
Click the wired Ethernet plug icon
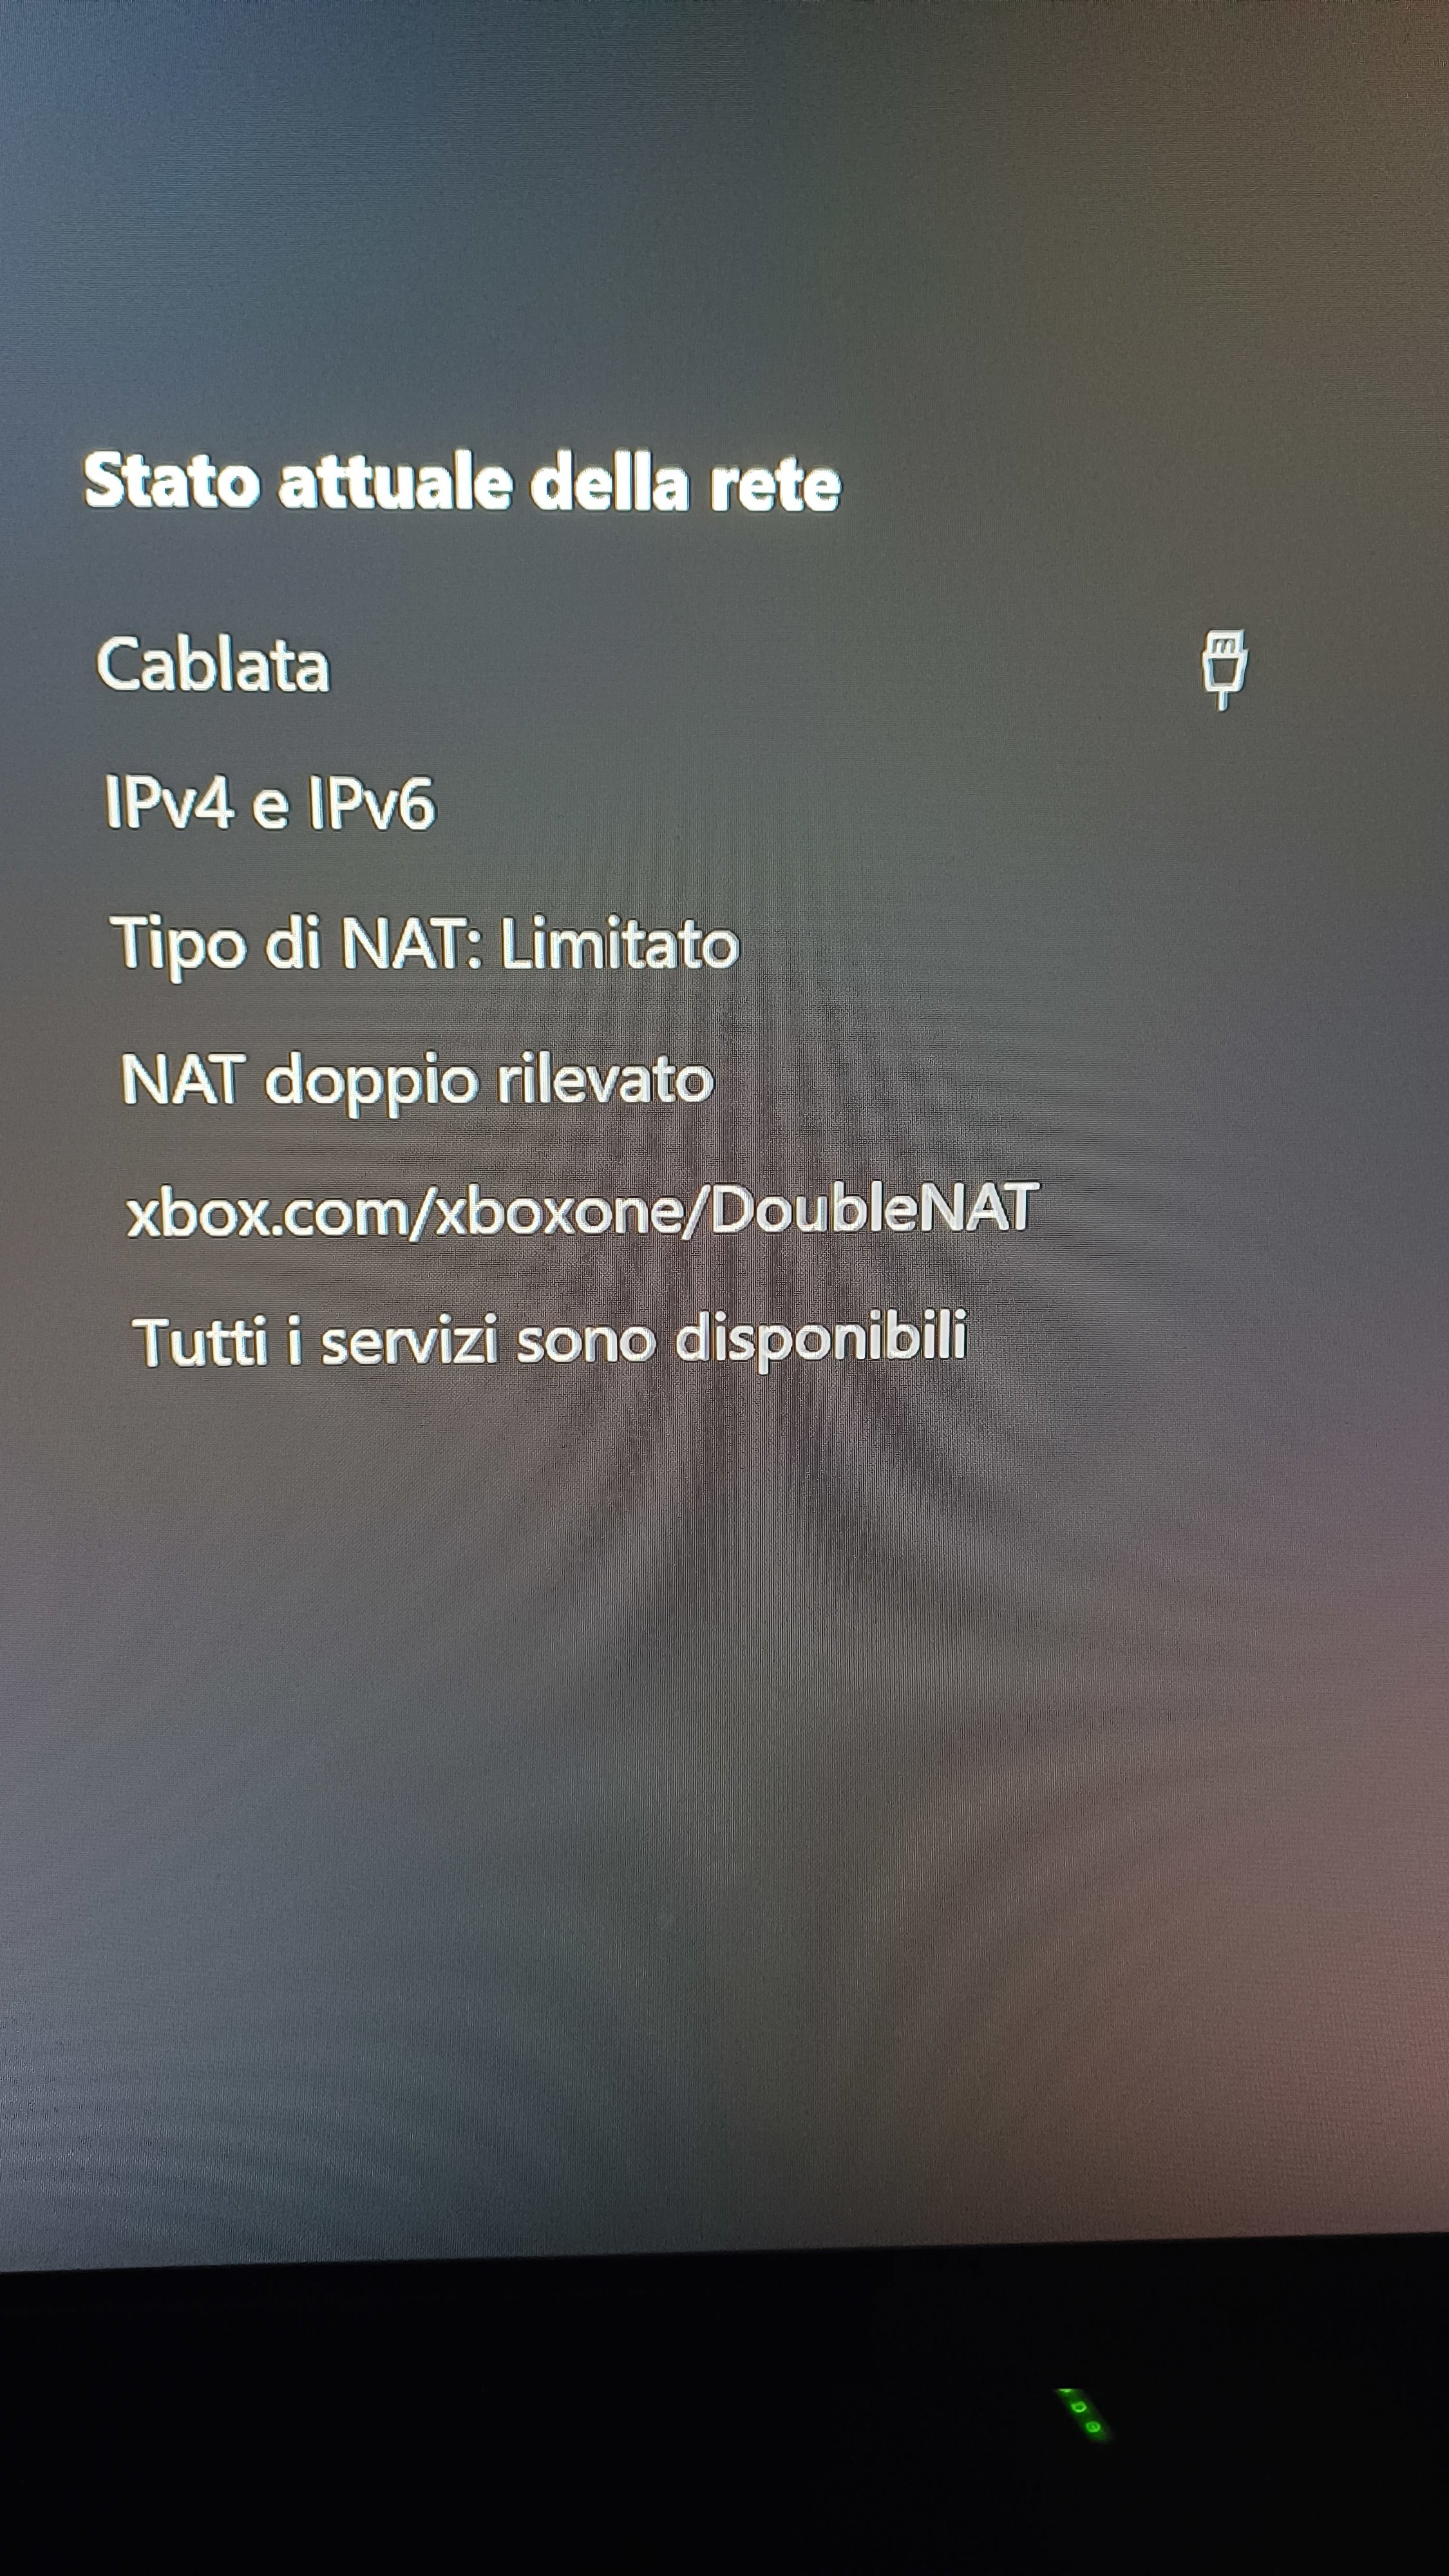click(1224, 669)
